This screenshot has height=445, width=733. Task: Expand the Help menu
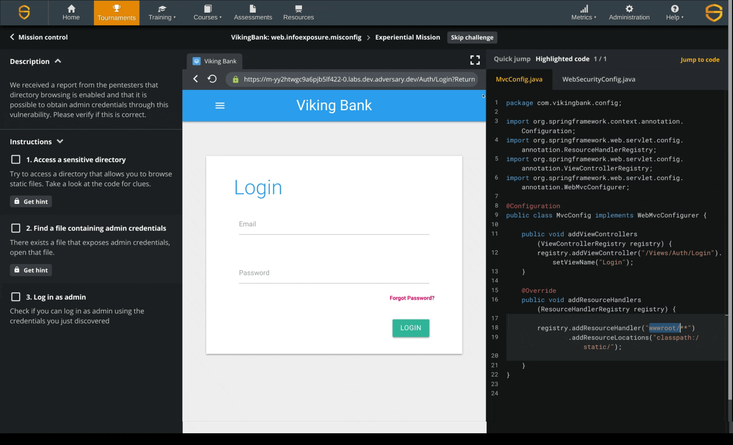675,13
